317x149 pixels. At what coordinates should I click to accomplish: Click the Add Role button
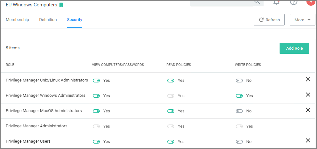[294, 48]
